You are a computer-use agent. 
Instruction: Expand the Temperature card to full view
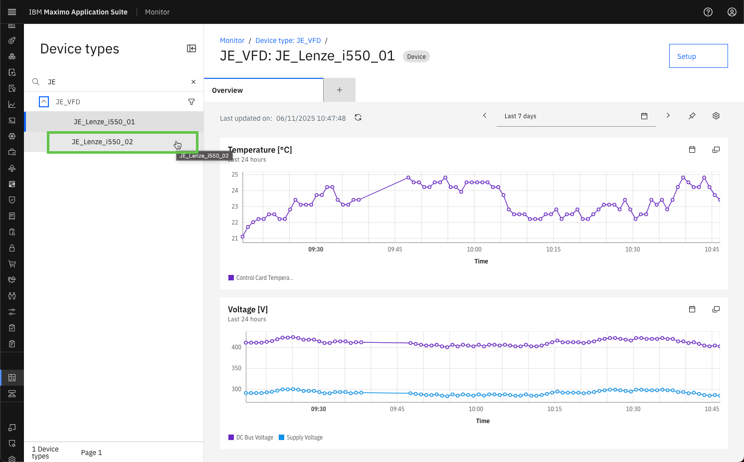click(x=716, y=150)
